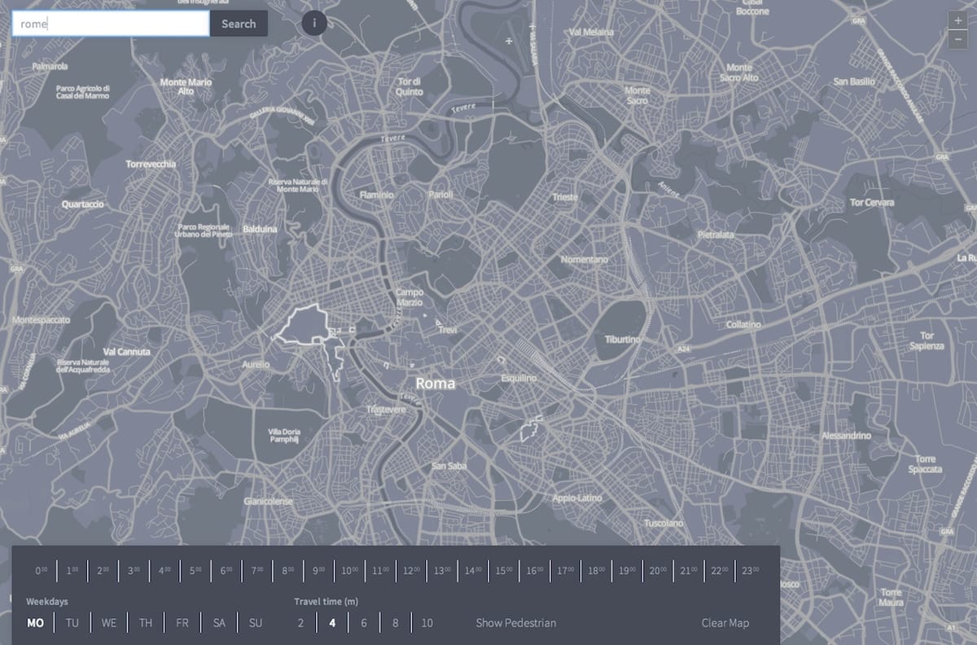Viewport: 977px width, 645px height.
Task: Set travel time to 8 minutes
Action: coord(396,623)
